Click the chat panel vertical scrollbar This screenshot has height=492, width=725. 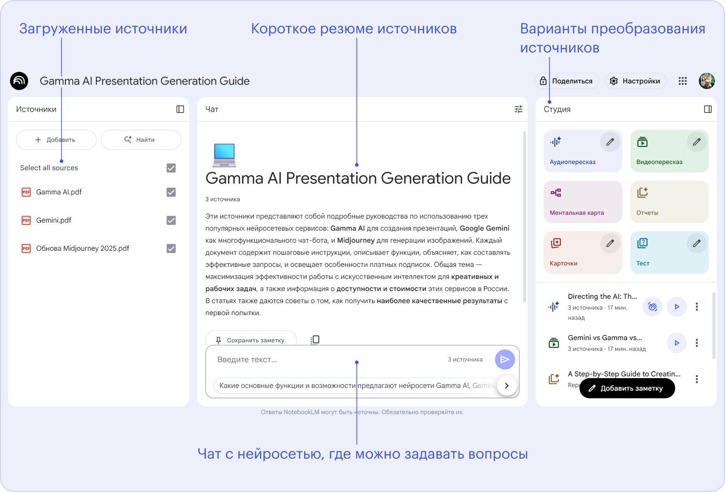click(x=525, y=217)
